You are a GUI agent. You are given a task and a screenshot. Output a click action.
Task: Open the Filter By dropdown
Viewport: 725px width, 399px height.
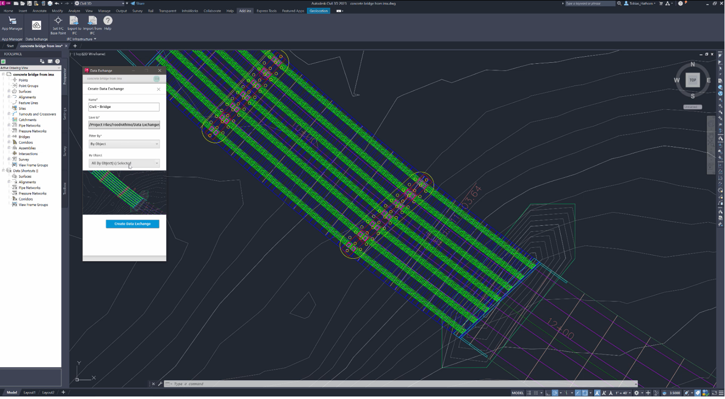tap(124, 144)
